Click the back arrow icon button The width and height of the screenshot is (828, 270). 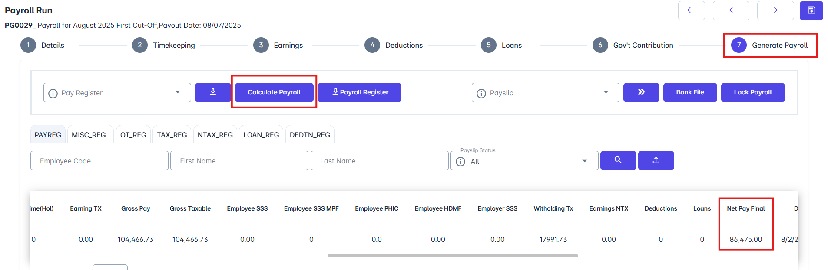(691, 10)
